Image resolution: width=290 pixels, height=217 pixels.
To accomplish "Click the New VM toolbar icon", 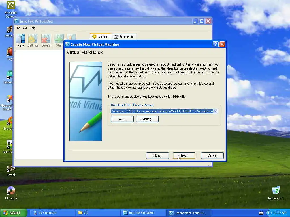I will [20, 40].
